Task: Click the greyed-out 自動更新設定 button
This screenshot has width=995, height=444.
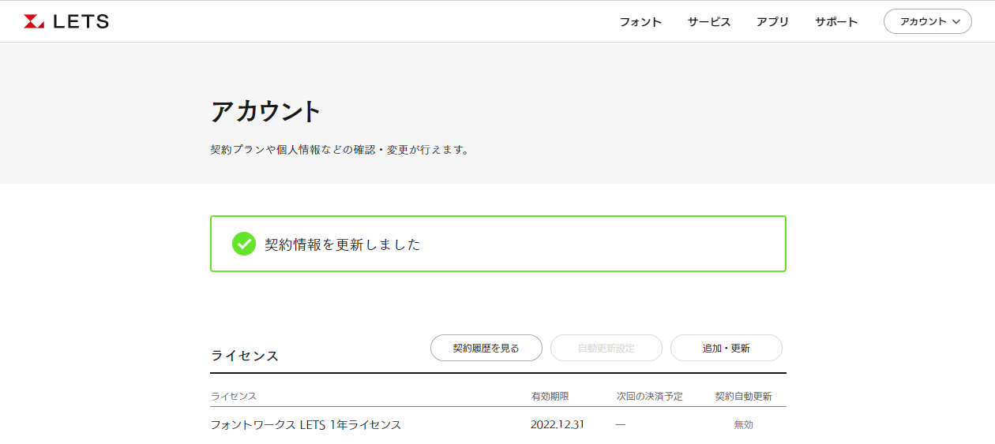Action: point(606,348)
